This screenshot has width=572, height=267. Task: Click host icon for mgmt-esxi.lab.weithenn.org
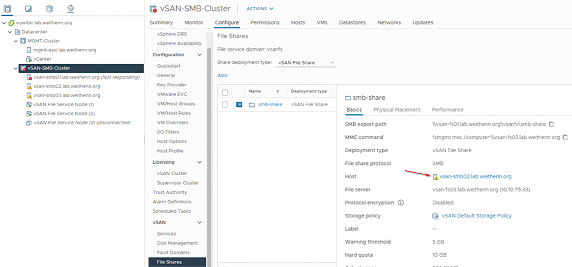tap(29, 50)
